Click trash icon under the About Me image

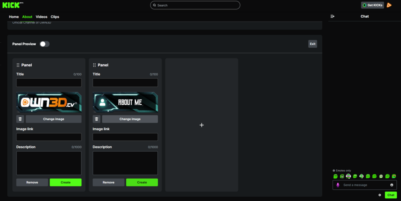click(97, 119)
